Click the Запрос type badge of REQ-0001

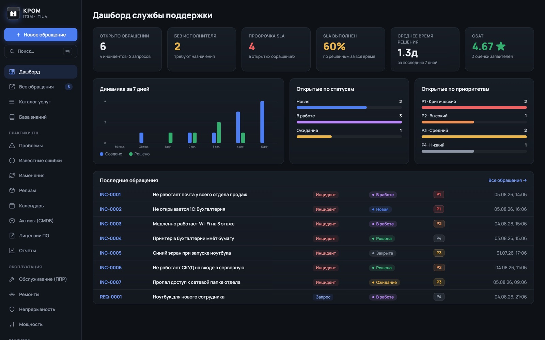[323, 297]
